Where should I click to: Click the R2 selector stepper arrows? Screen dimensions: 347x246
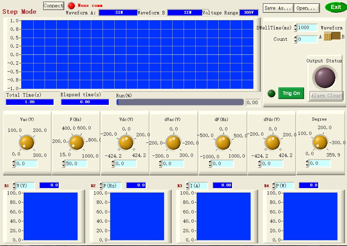(101, 185)
